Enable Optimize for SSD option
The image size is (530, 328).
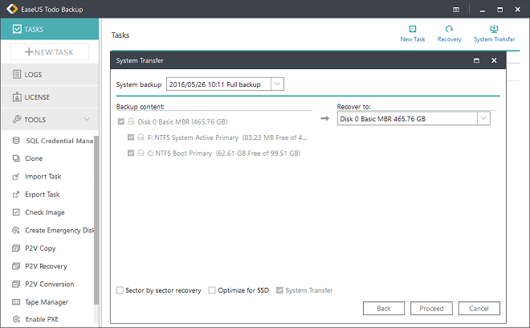click(212, 290)
